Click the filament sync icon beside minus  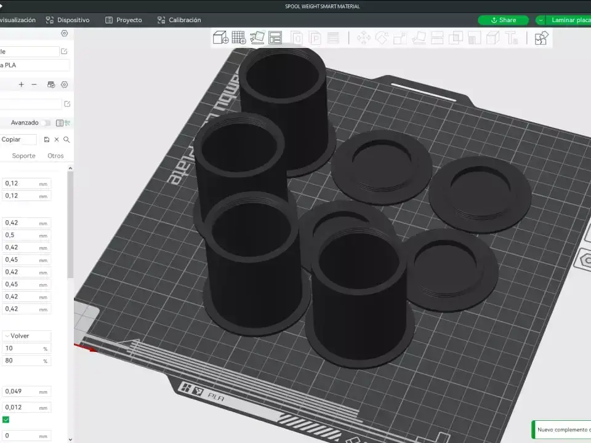point(51,84)
